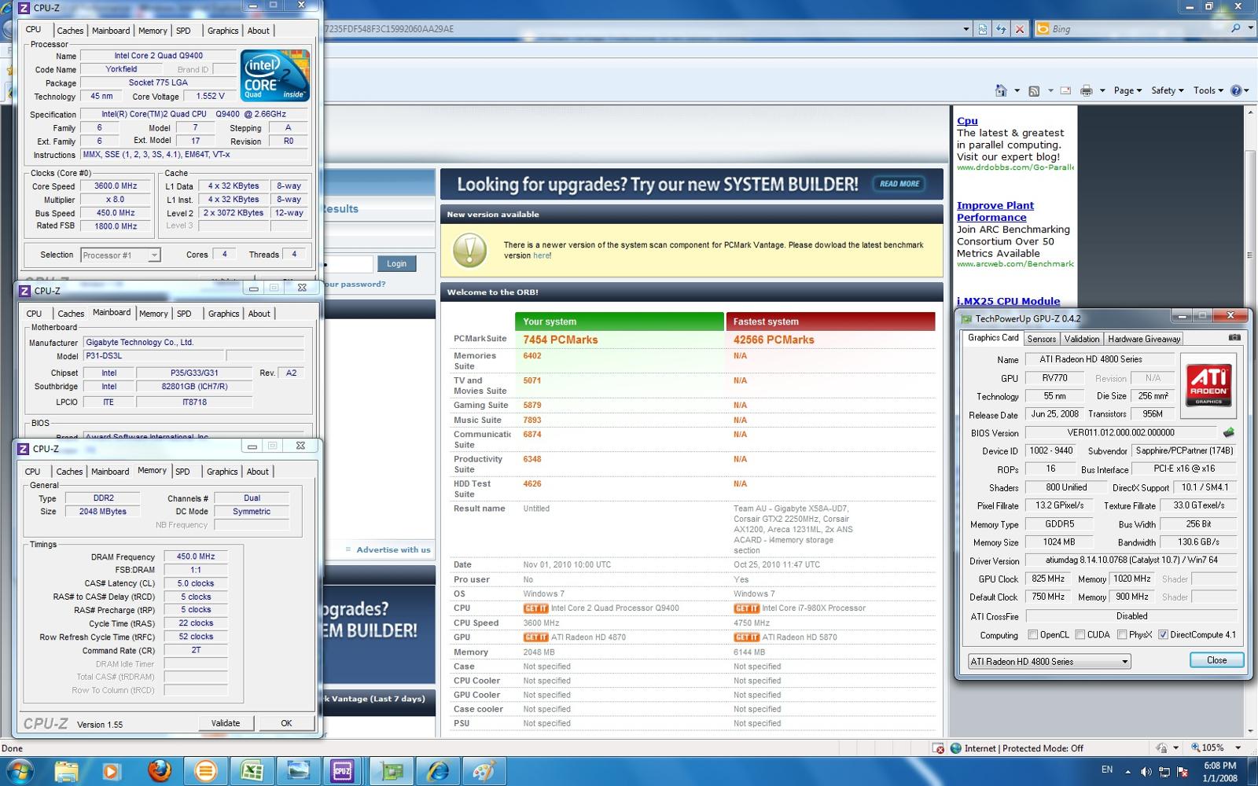Open Paint from the taskbar
Viewport: 1258px width, 786px height.
coord(484,772)
